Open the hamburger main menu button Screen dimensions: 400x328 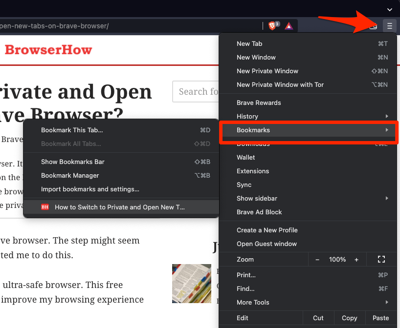389,26
